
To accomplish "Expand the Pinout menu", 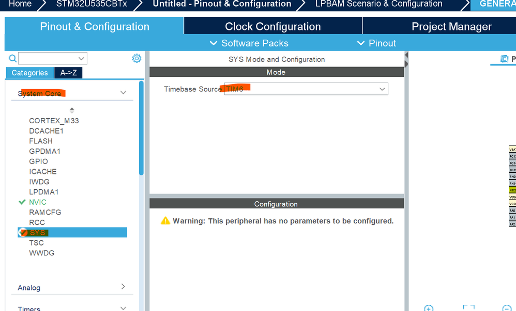I will point(376,43).
